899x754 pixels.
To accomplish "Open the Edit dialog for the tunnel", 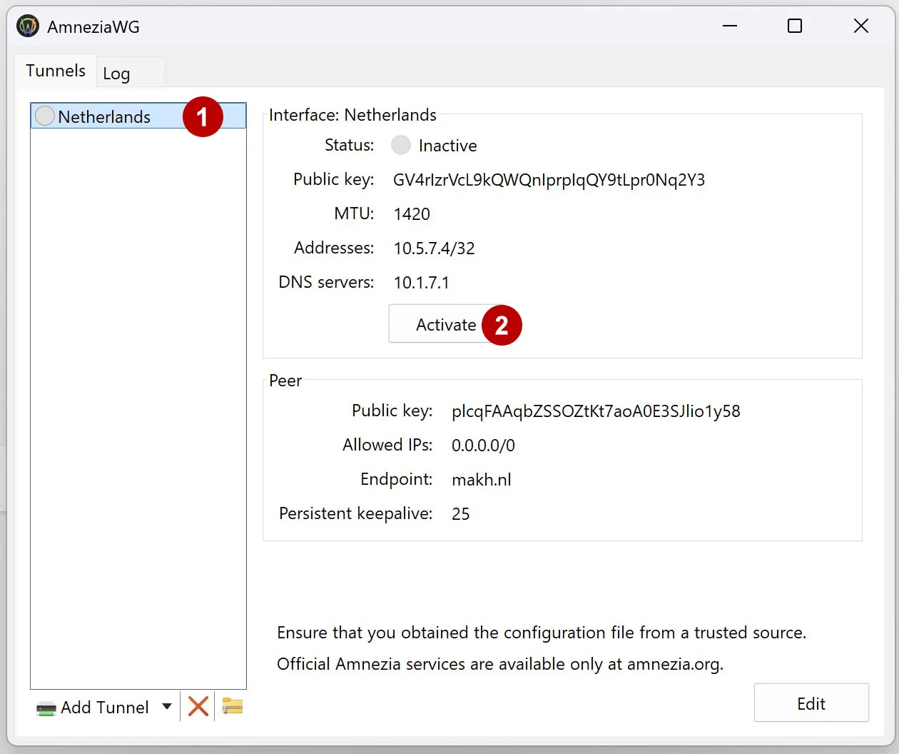I will tap(811, 703).
